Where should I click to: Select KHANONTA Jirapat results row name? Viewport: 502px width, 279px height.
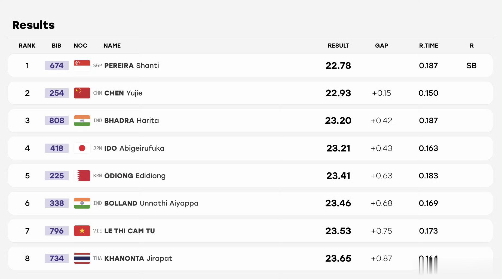point(138,259)
